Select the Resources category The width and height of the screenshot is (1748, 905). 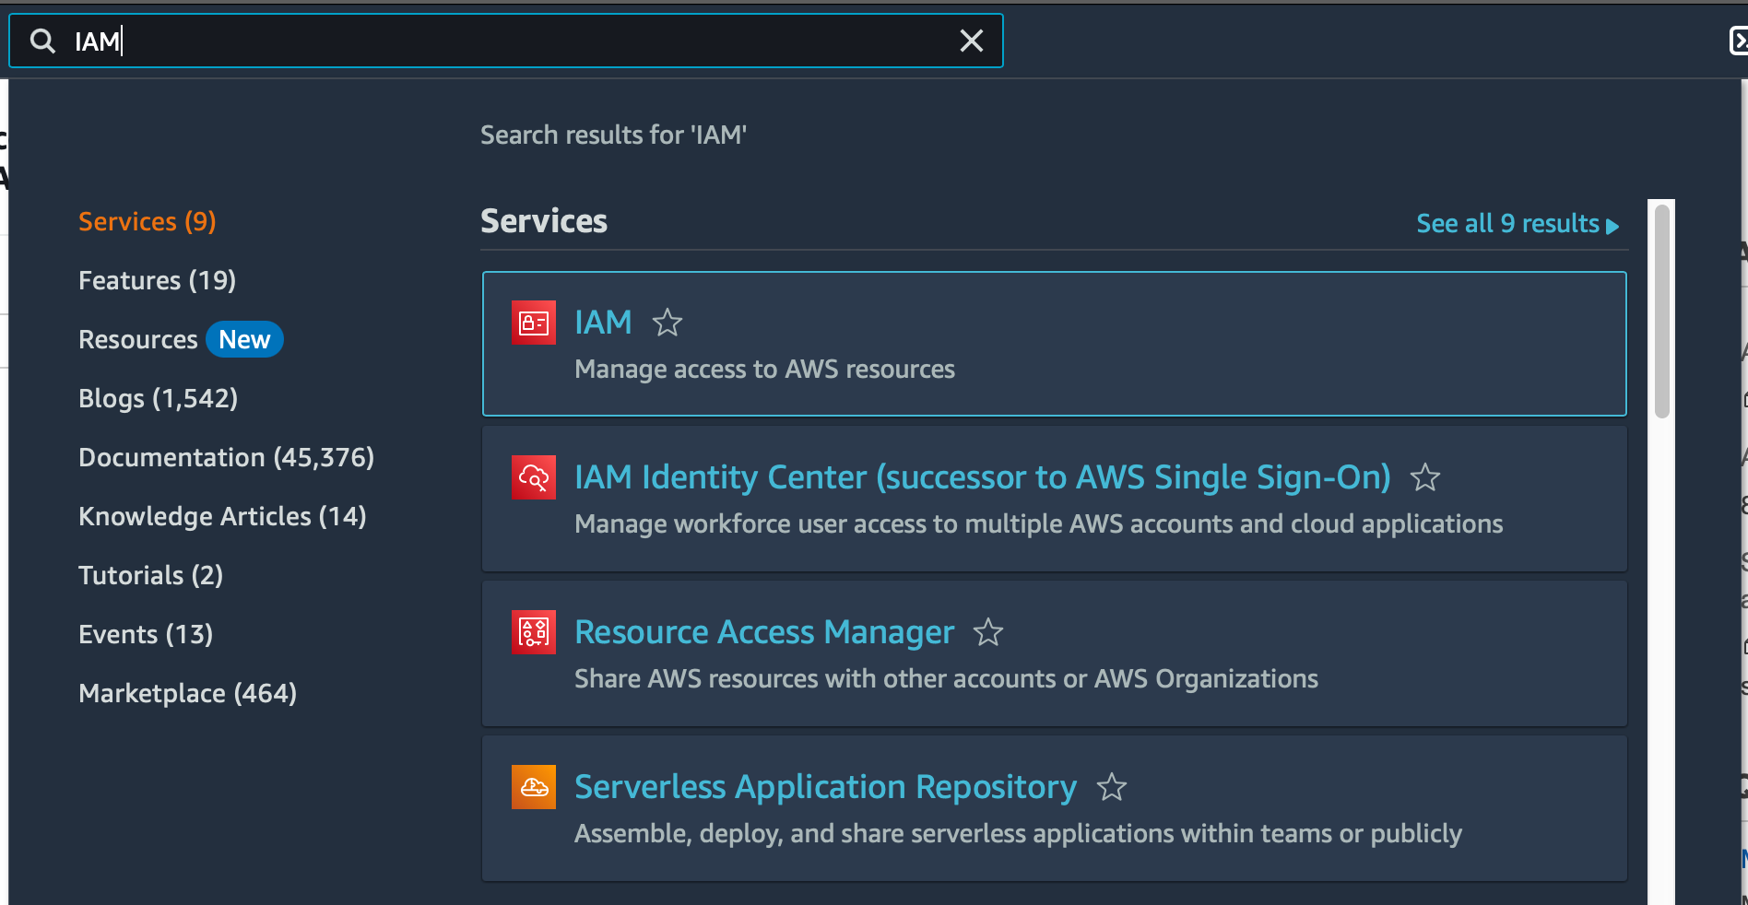(x=137, y=339)
